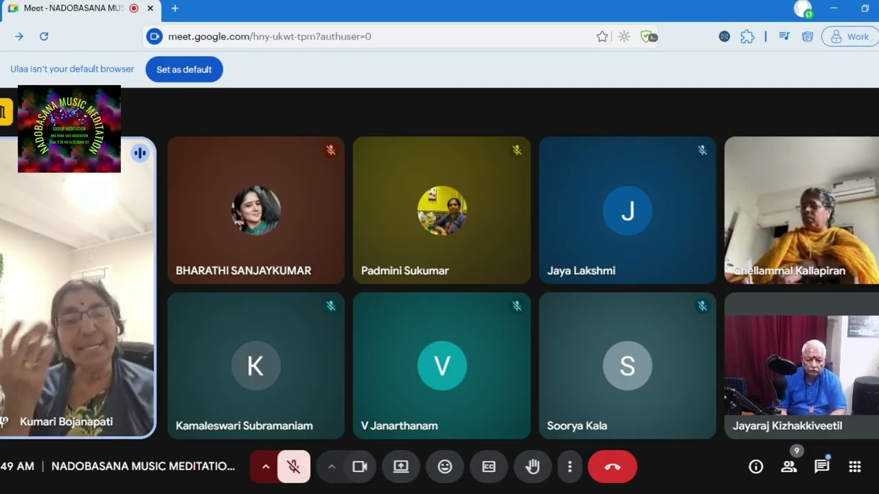Open the activities grid icon

tap(855, 467)
